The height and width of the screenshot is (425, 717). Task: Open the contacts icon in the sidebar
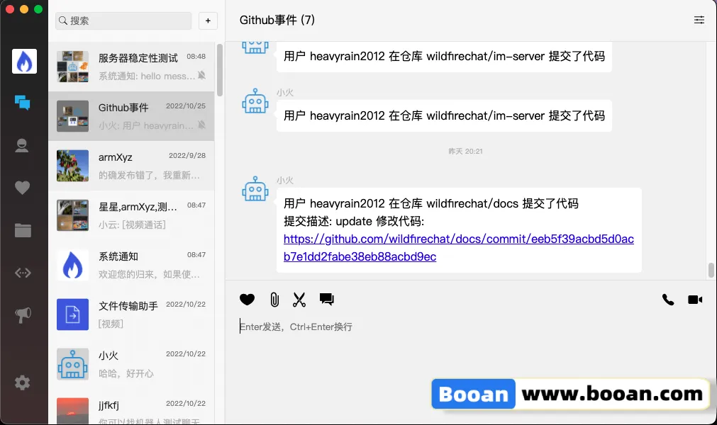[22, 144]
